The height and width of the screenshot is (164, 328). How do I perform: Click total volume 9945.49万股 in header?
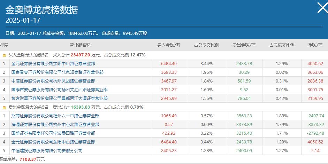[135, 33]
